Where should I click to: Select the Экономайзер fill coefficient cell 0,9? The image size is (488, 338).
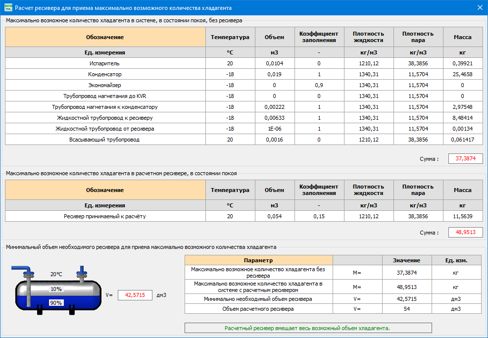coord(319,85)
